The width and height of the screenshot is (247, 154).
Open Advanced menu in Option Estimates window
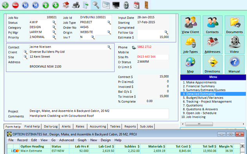(67, 140)
